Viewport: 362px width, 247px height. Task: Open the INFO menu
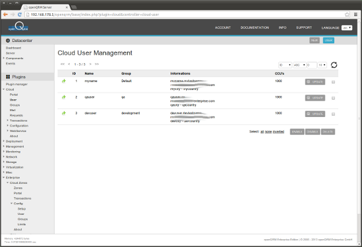282,28
